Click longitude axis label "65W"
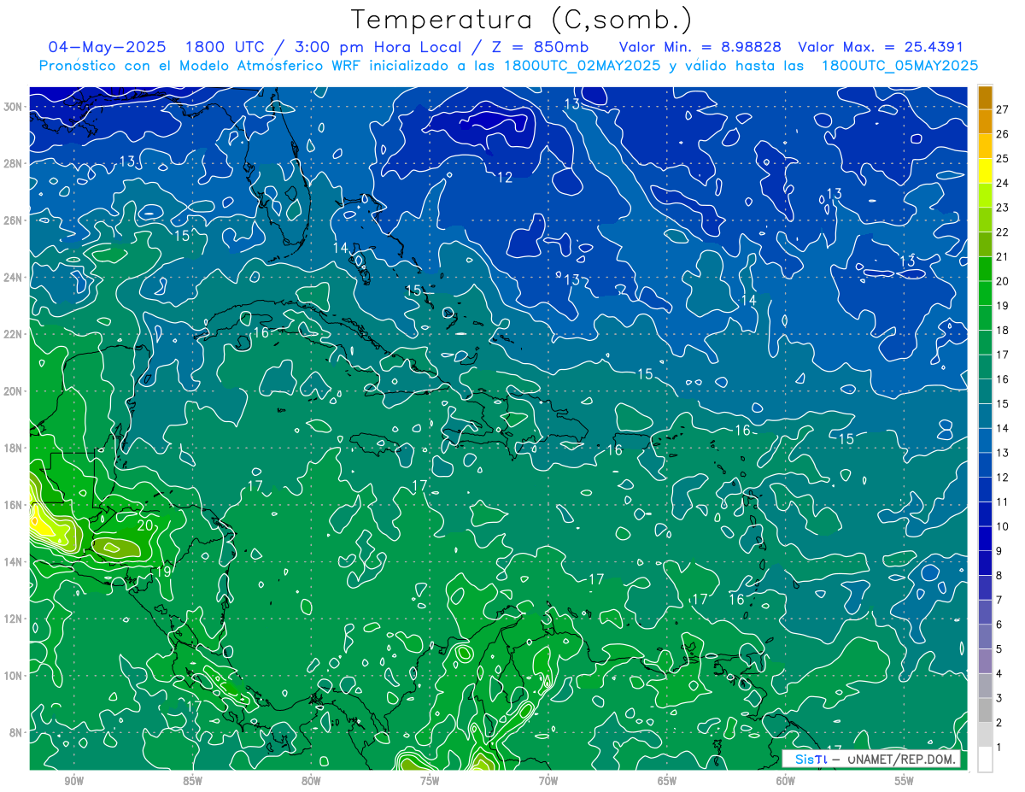Viewport: 1025px width, 792px height. point(667,782)
